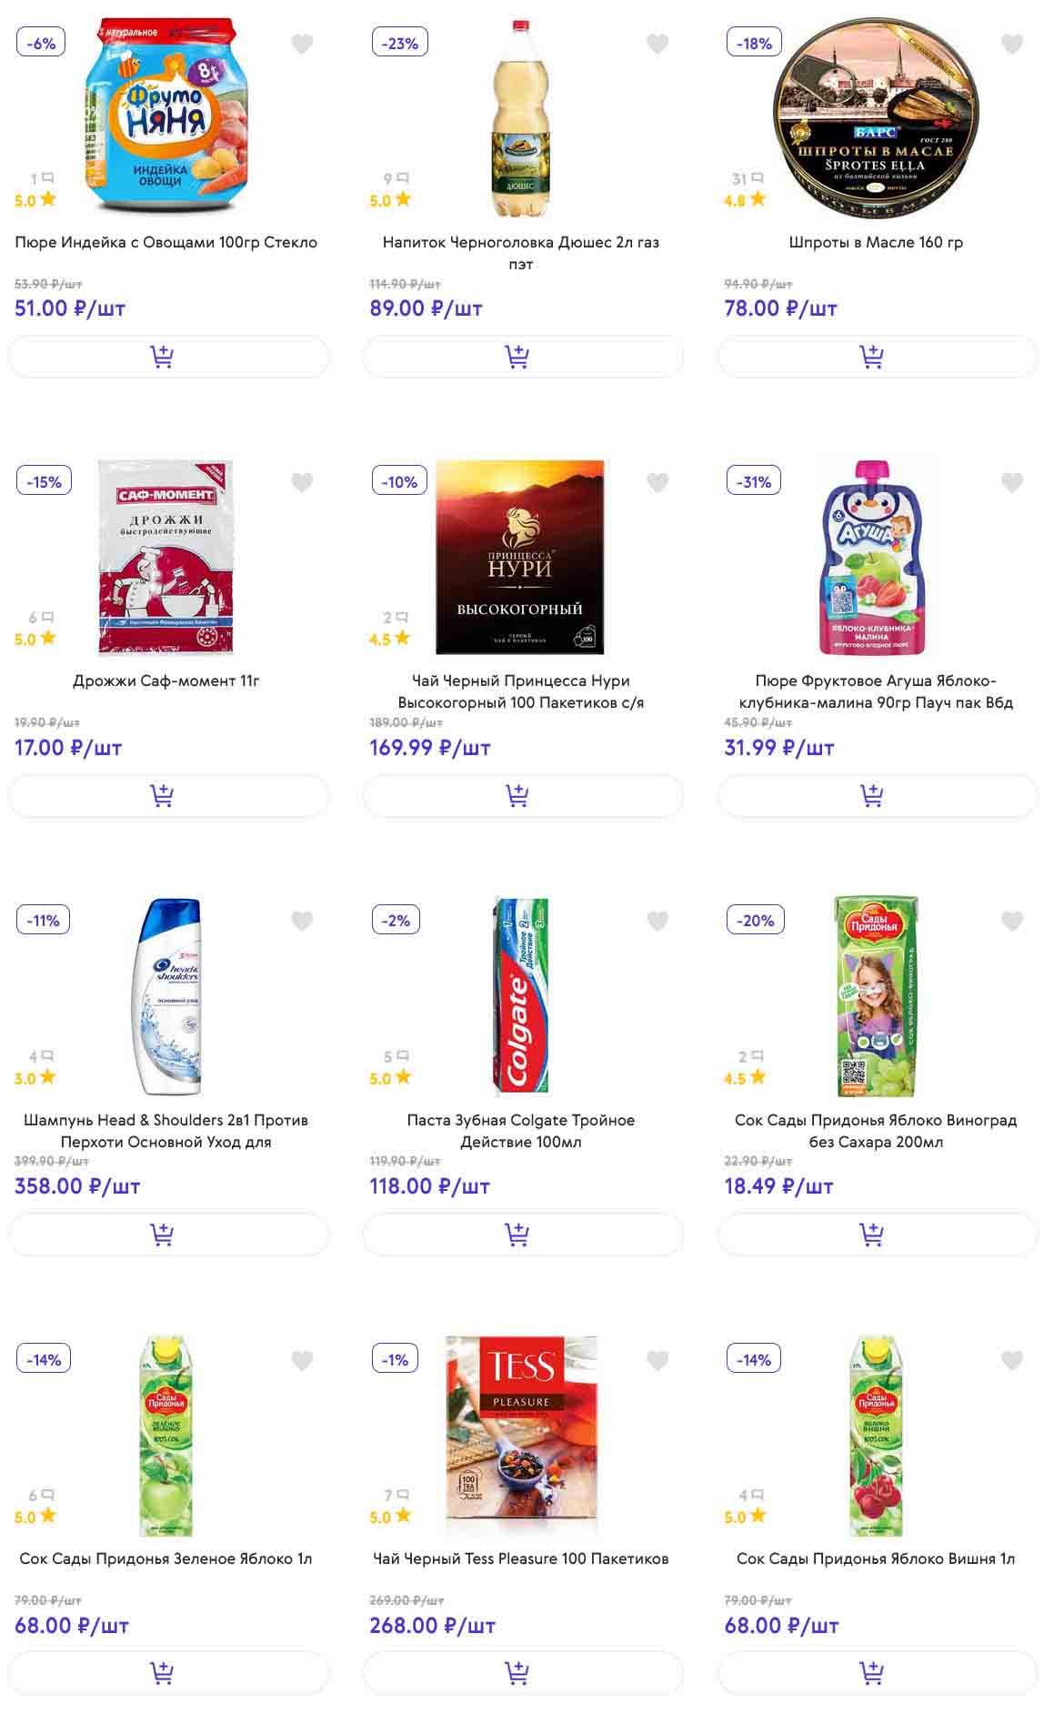View Tess Pleasure tea box picture
Image resolution: width=1064 pixels, height=1714 pixels.
coord(521,1435)
